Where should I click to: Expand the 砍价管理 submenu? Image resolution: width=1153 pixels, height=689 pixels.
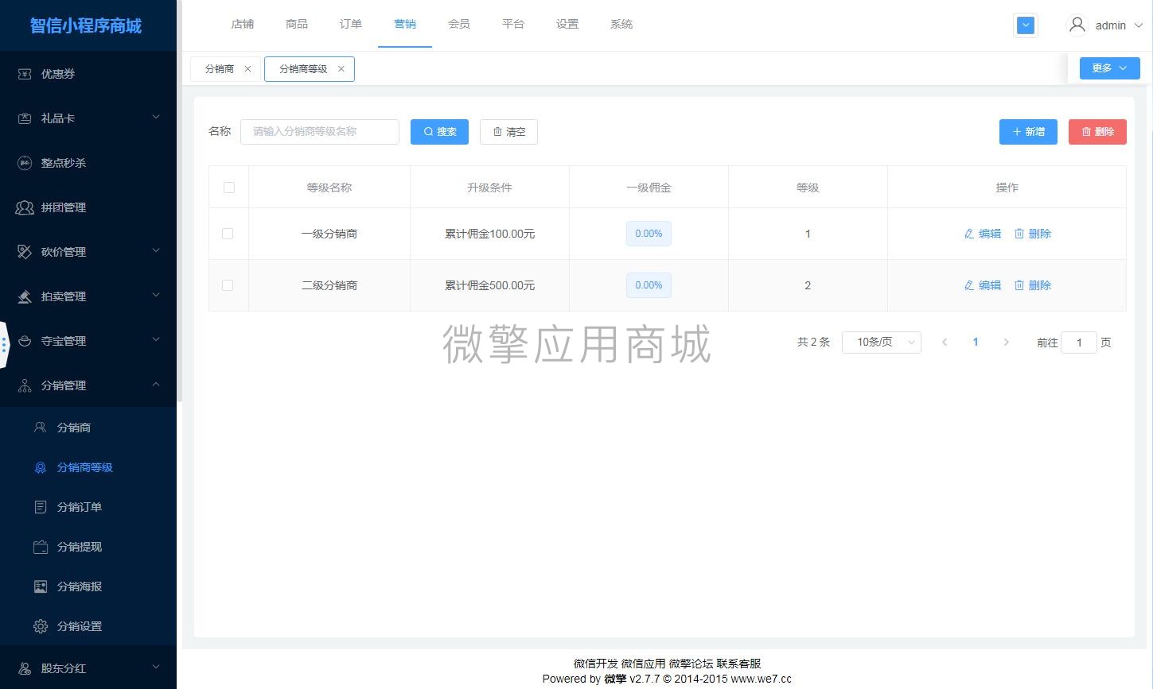coord(156,251)
